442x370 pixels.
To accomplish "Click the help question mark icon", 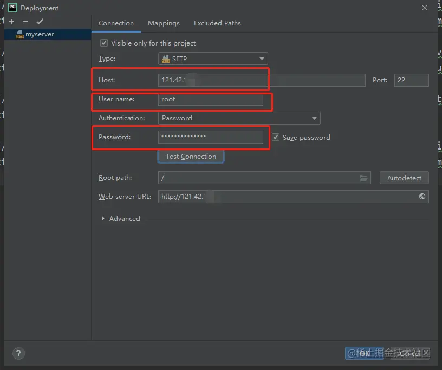I will click(x=18, y=354).
